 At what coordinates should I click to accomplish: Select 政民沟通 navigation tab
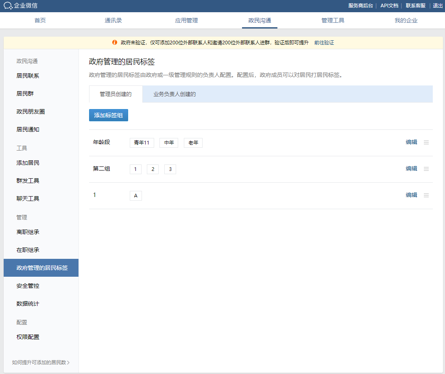(260, 20)
